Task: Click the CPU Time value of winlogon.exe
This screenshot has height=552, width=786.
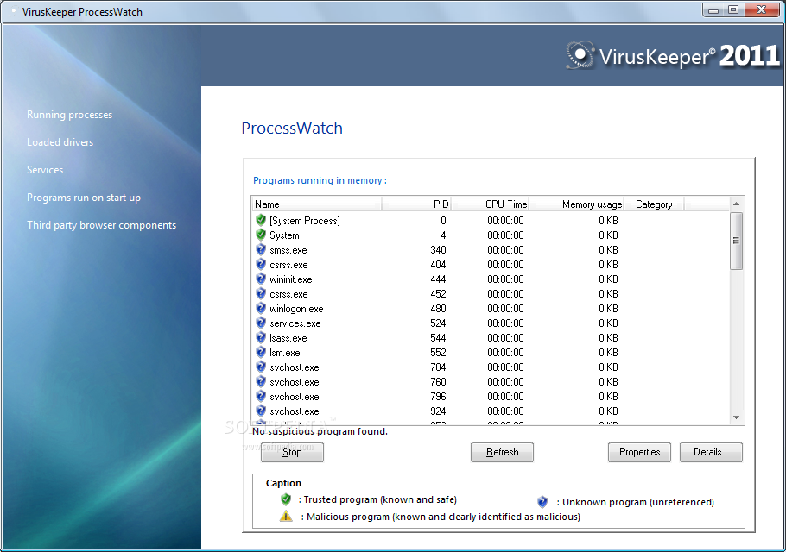Action: [505, 308]
